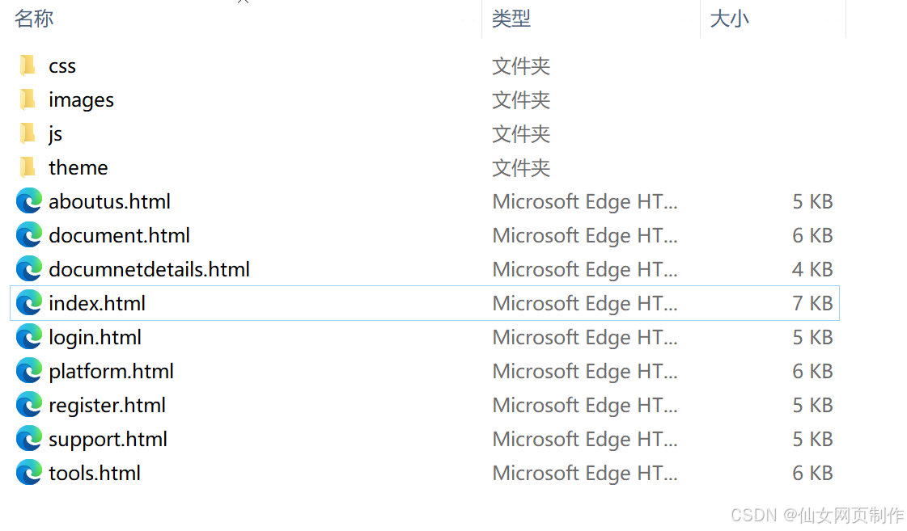Click the Edge icon beside register.html
907x531 pixels.
coord(28,405)
